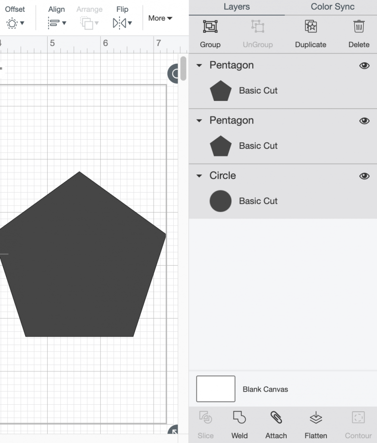Click the Weld label
This screenshot has height=443, width=377.
240,436
